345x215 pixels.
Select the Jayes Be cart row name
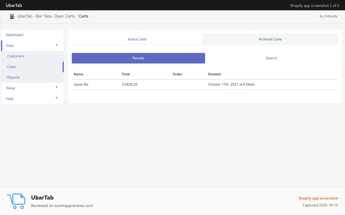(x=81, y=85)
